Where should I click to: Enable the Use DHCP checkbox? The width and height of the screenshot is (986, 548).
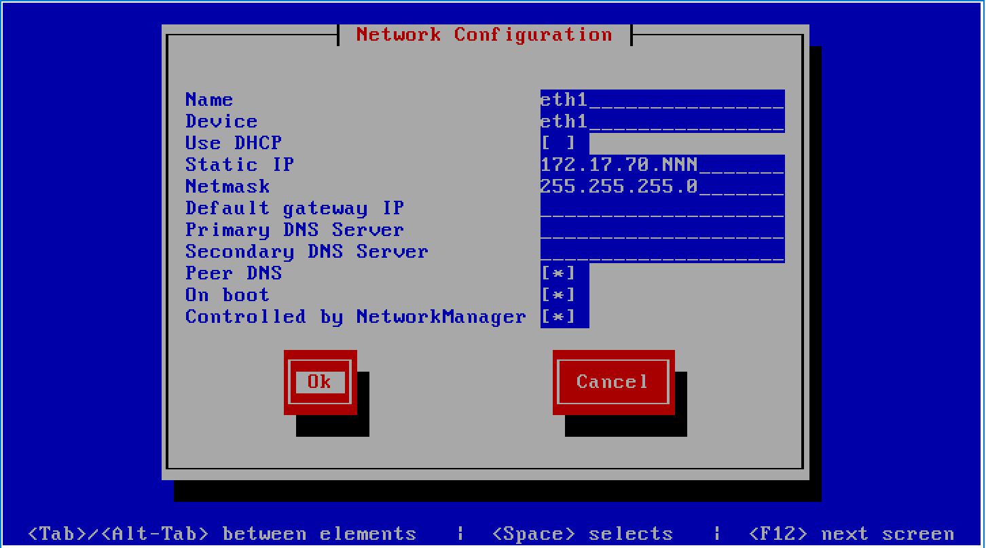point(558,143)
